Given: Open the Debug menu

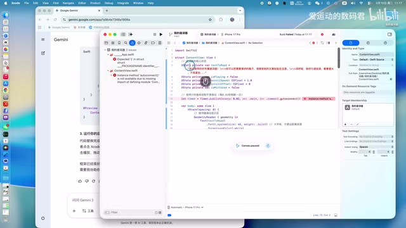Looking at the screenshot, I should click(x=108, y=3).
